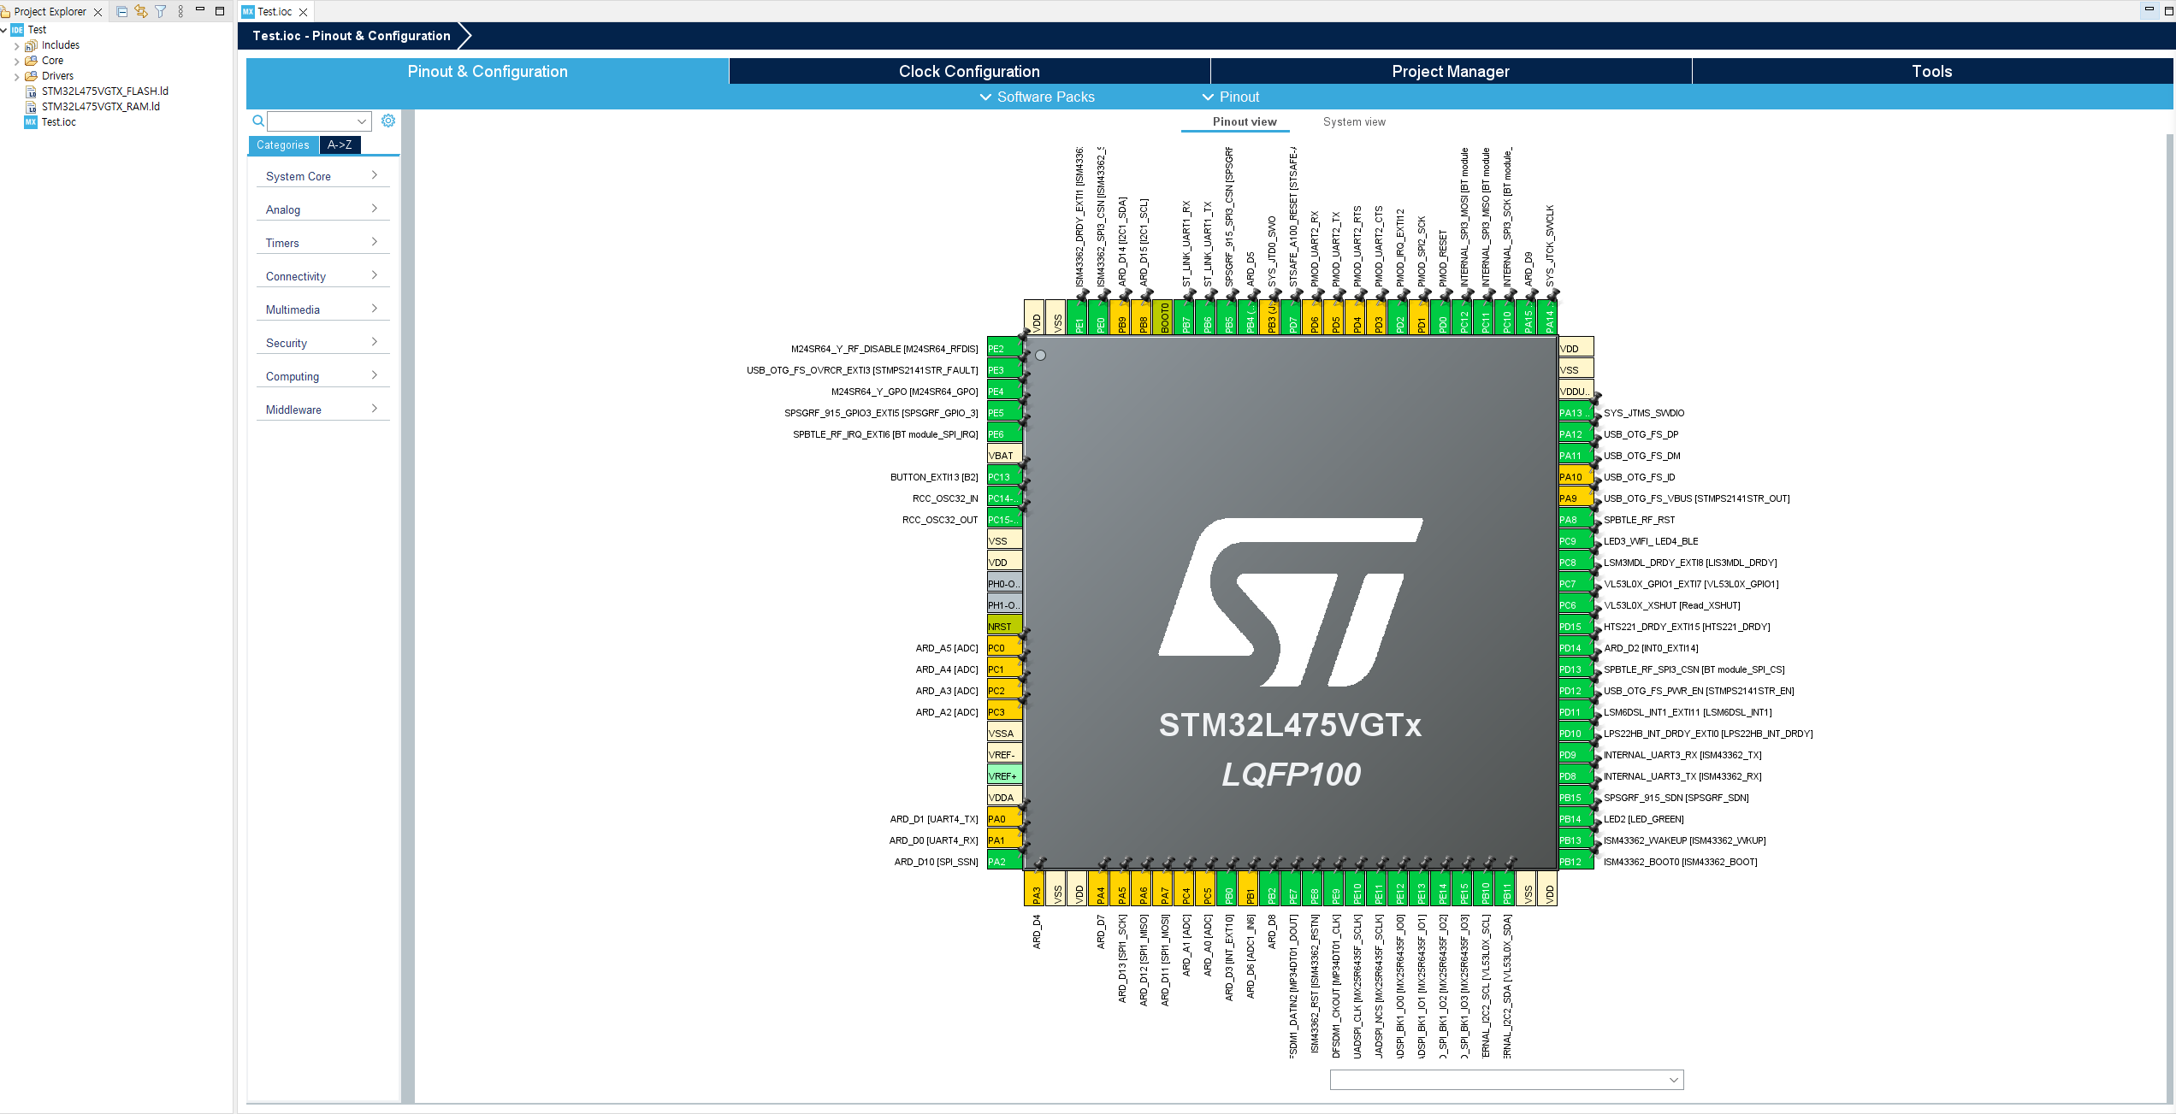Click pin PD15 HTS221_DRDY
The image size is (2176, 1114).
point(1576,627)
